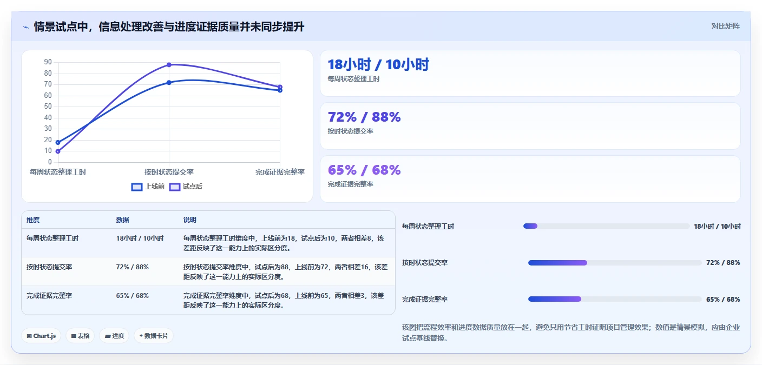Click the y-axis value 90 on chart
The image size is (762, 365).
48,62
